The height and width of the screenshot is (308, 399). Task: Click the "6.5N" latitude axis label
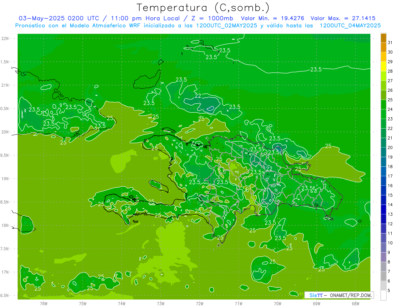coord(5,295)
